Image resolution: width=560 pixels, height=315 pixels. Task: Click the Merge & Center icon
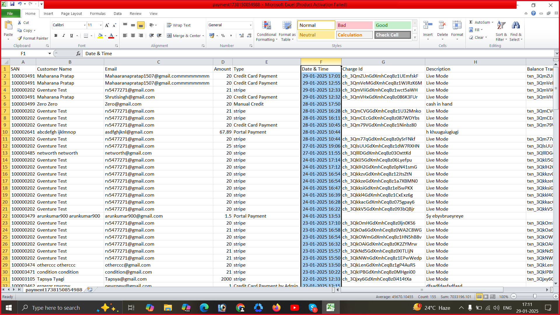point(169,36)
